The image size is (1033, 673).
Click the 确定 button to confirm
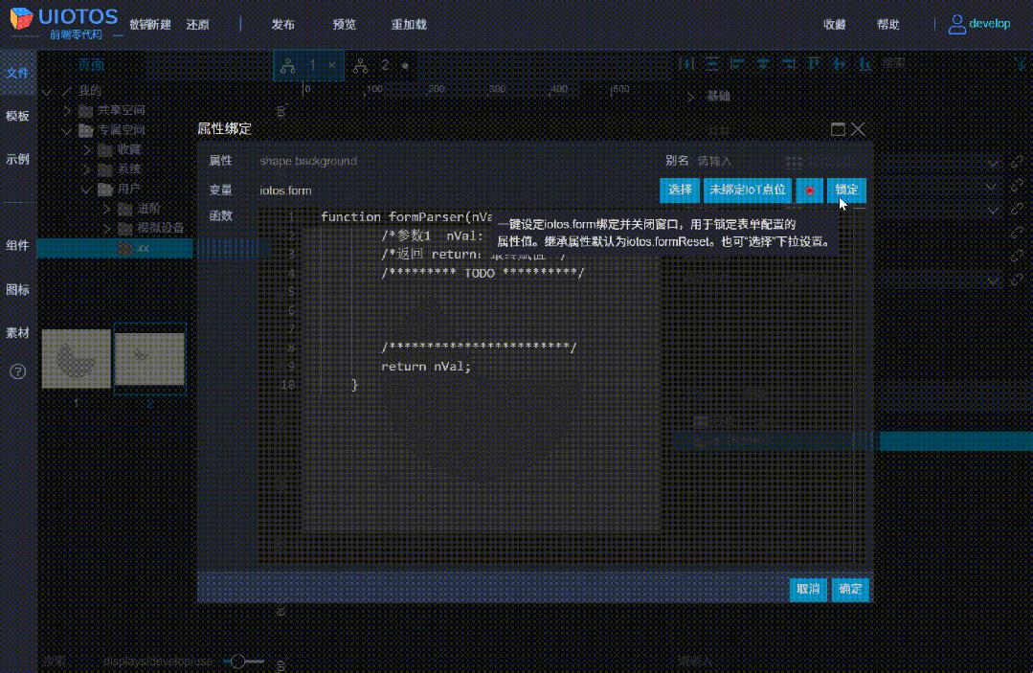point(849,590)
